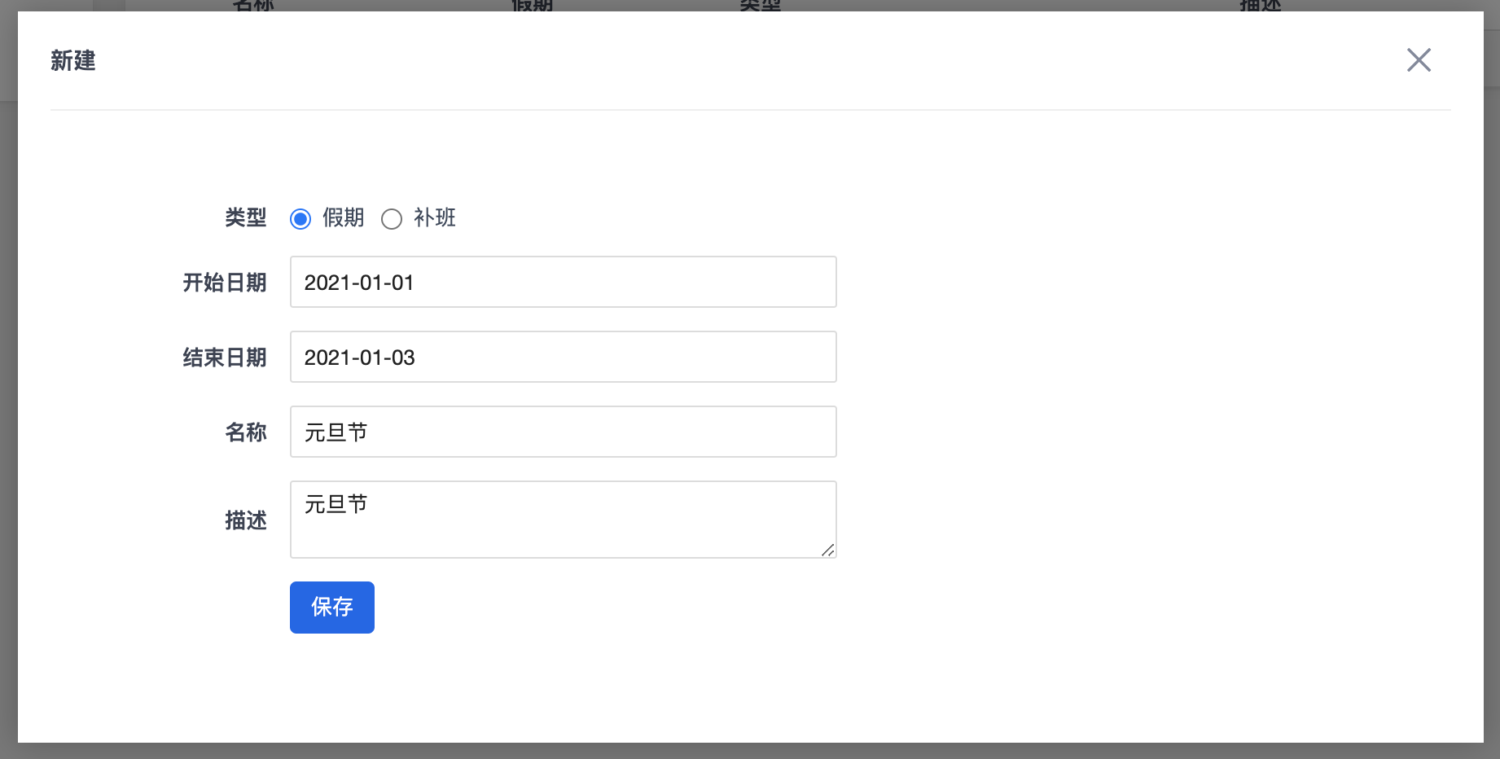Click into the 名称 text input
Viewport: 1500px width, 759px height.
coord(563,432)
